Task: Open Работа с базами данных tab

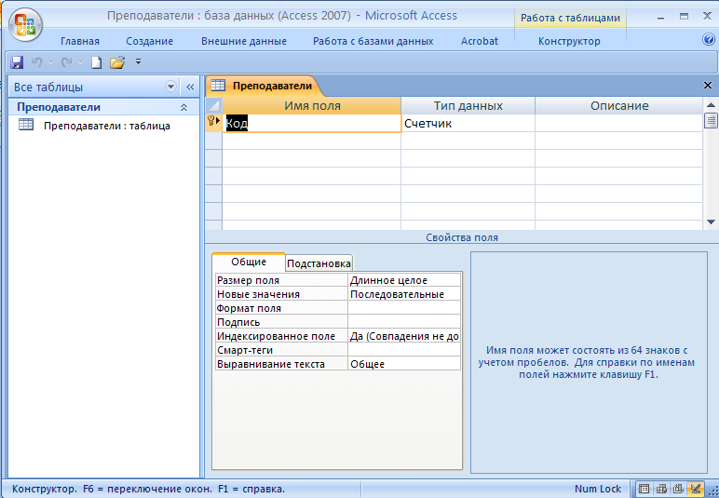Action: pos(373,41)
